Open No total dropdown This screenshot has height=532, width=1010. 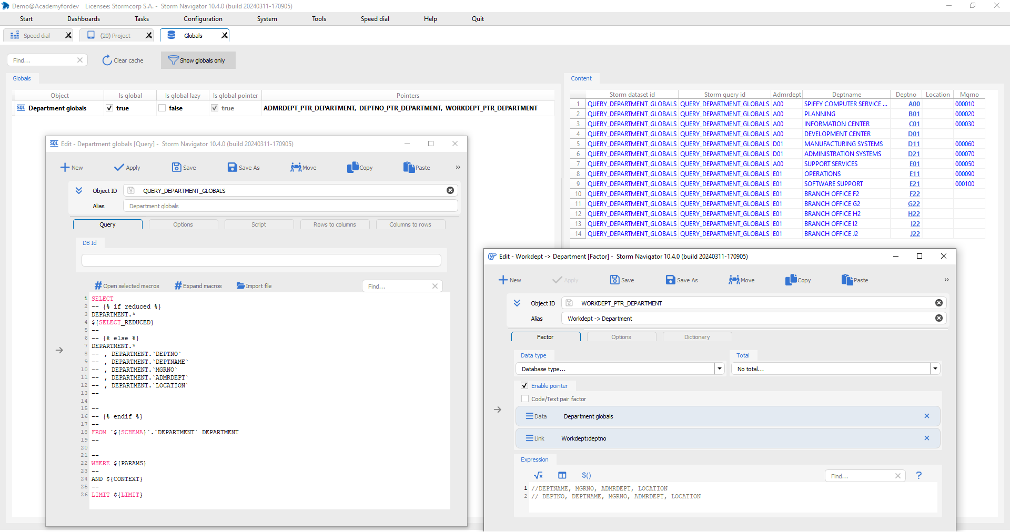coord(935,369)
